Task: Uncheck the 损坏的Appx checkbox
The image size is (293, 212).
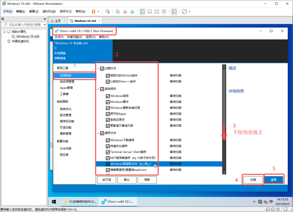Action: (x=108, y=114)
